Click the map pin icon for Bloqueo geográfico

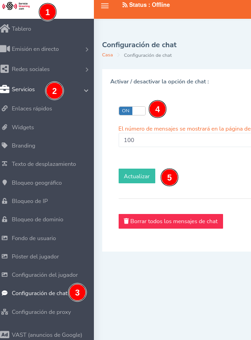(5, 182)
